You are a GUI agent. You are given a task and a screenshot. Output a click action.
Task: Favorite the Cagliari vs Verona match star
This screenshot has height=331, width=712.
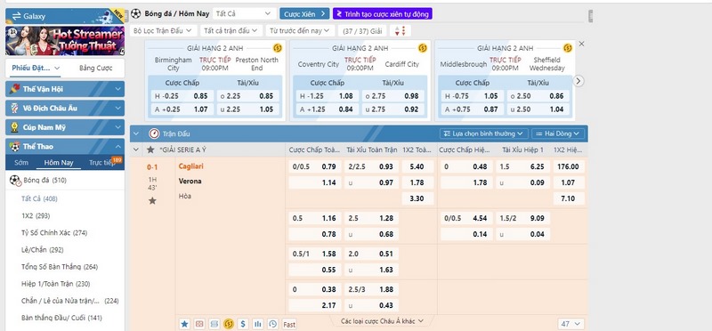152,200
